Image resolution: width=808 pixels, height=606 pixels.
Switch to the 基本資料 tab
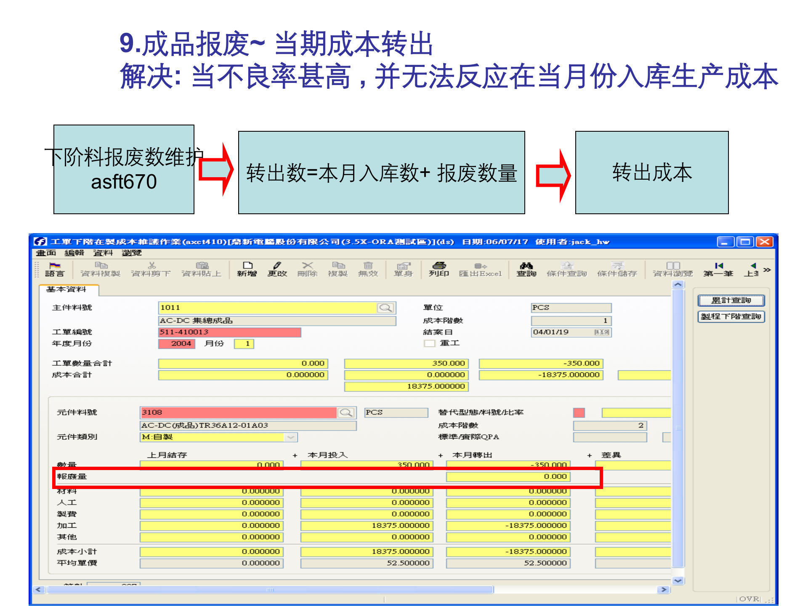tap(66, 289)
